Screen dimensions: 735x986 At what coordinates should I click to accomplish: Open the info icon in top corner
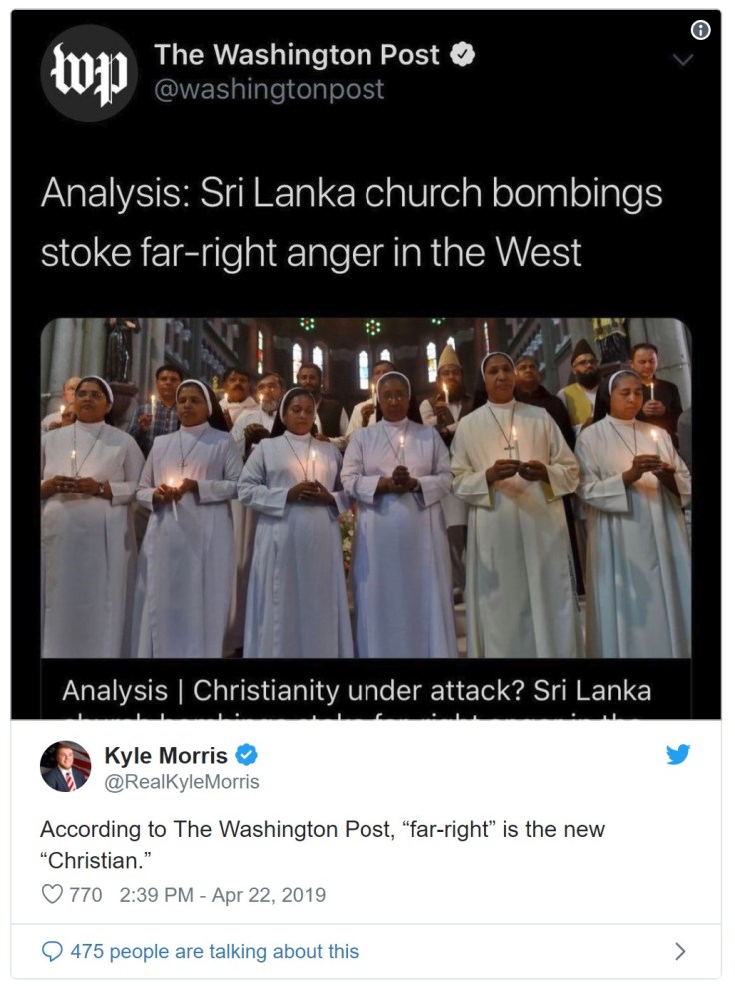coord(700,30)
